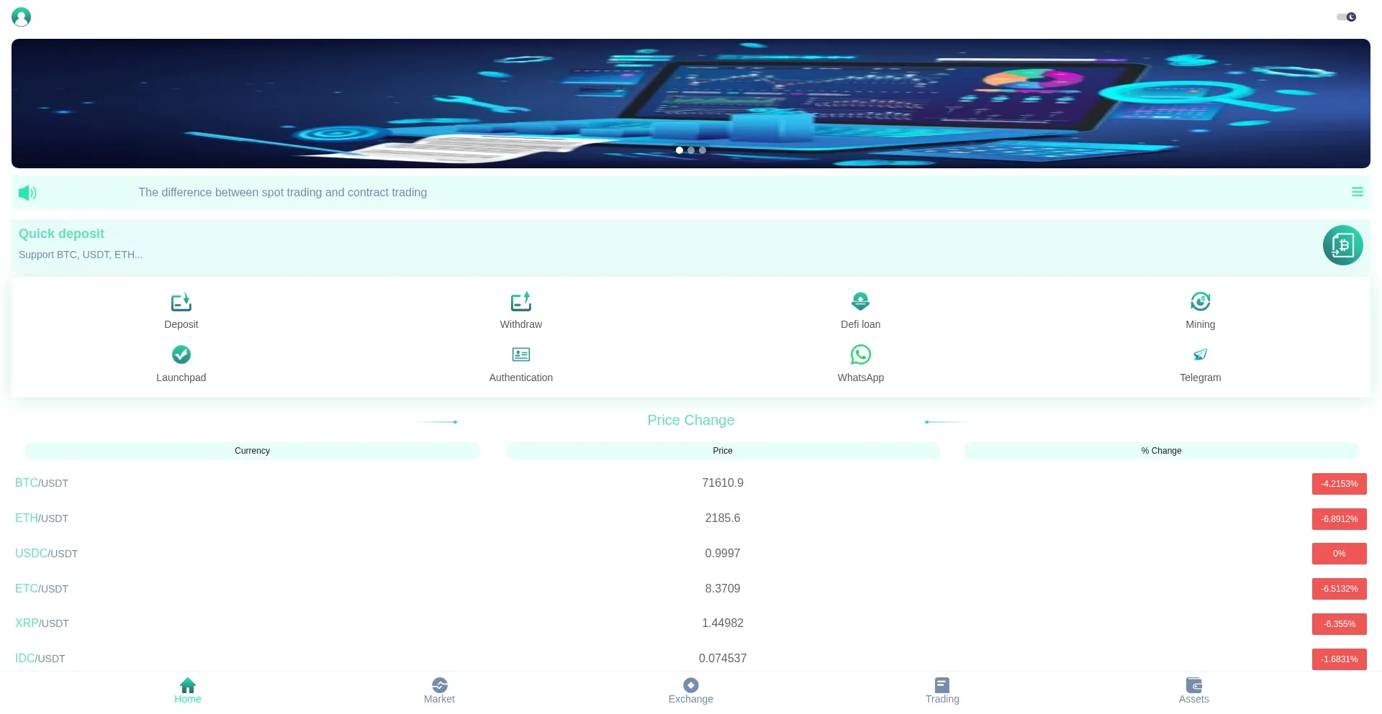Click the 0% change badge
Screen dimensions: 1382x714
click(x=1339, y=554)
